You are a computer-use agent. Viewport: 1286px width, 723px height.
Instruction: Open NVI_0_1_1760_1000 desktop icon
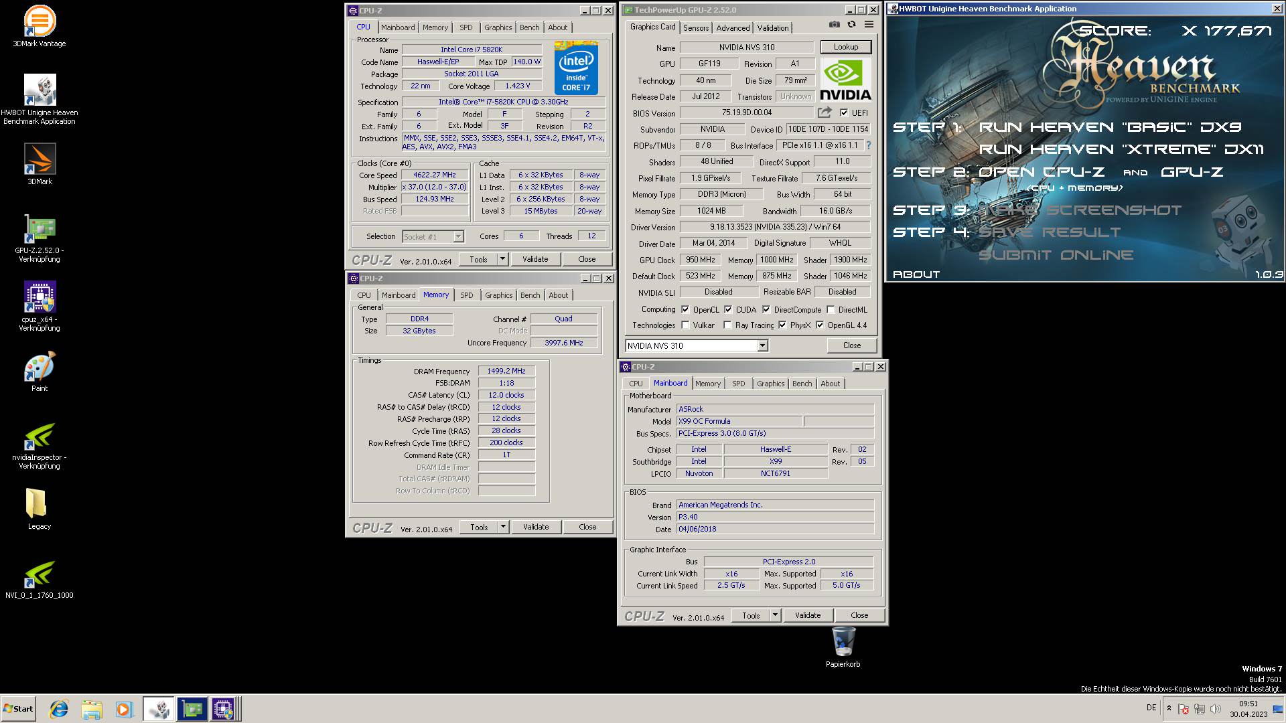40,580
